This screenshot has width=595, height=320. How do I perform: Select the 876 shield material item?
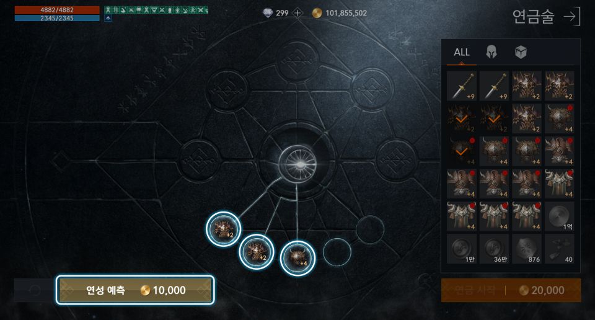[x=527, y=249]
